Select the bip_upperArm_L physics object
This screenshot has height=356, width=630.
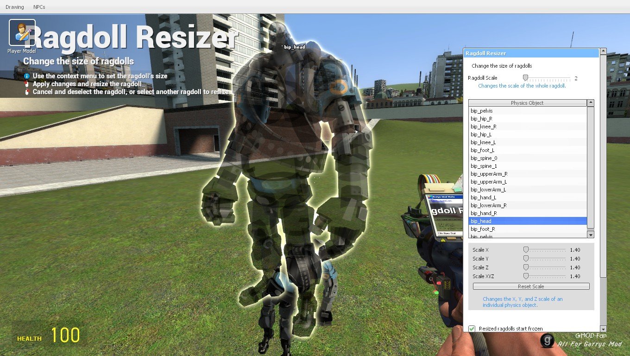pos(528,182)
